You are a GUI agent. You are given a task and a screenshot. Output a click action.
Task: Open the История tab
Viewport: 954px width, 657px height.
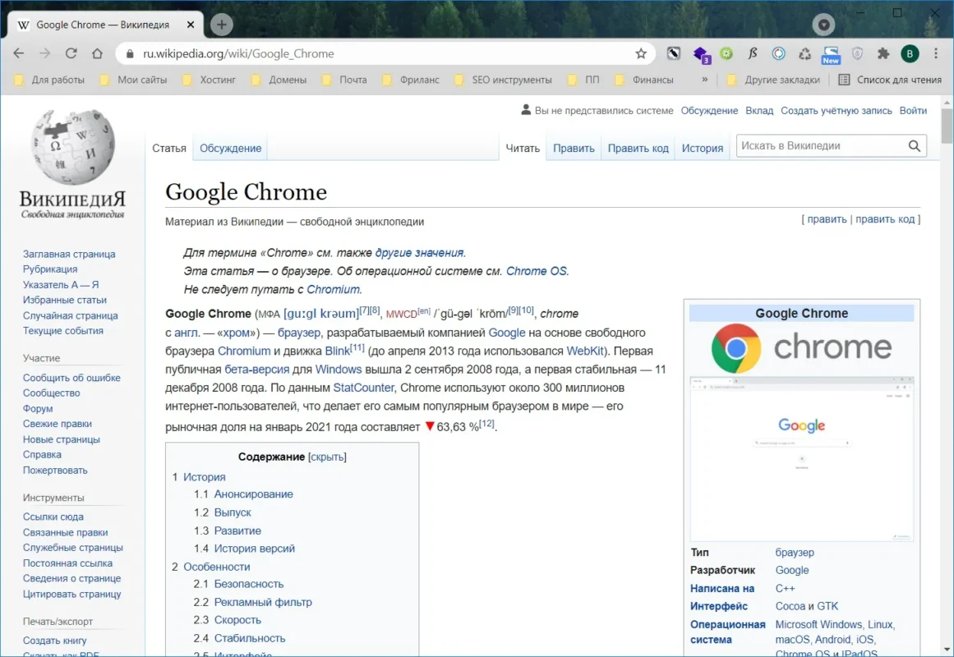pyautogui.click(x=702, y=148)
